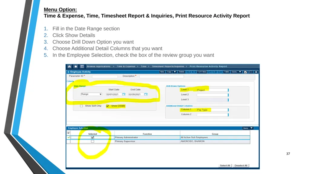Open Column 1 lookup marker
This screenshot has height=174, width=310.
pyautogui.click(x=228, y=110)
